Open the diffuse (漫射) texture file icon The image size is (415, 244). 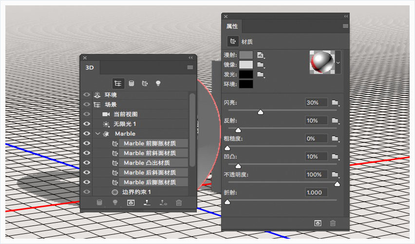click(261, 55)
